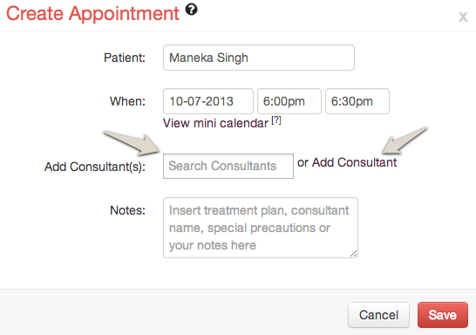Open the 6:30pm end time field
The image size is (476, 335).
tap(357, 101)
